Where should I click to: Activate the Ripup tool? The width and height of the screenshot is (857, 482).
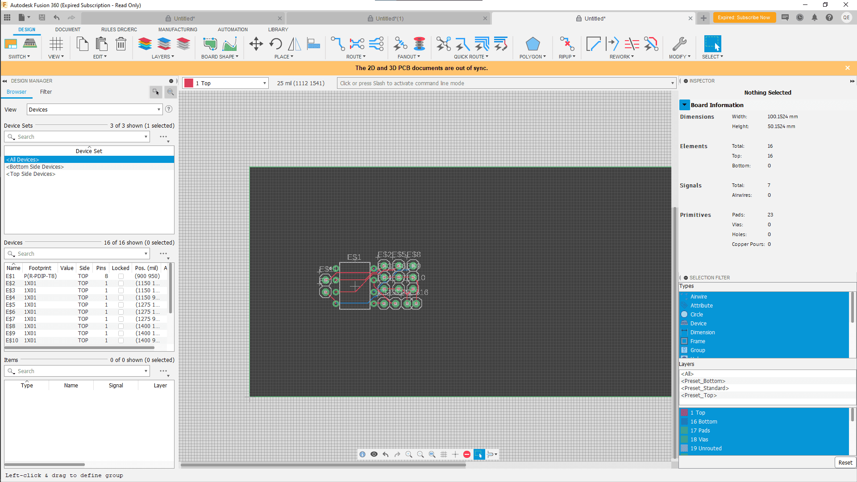[566, 44]
